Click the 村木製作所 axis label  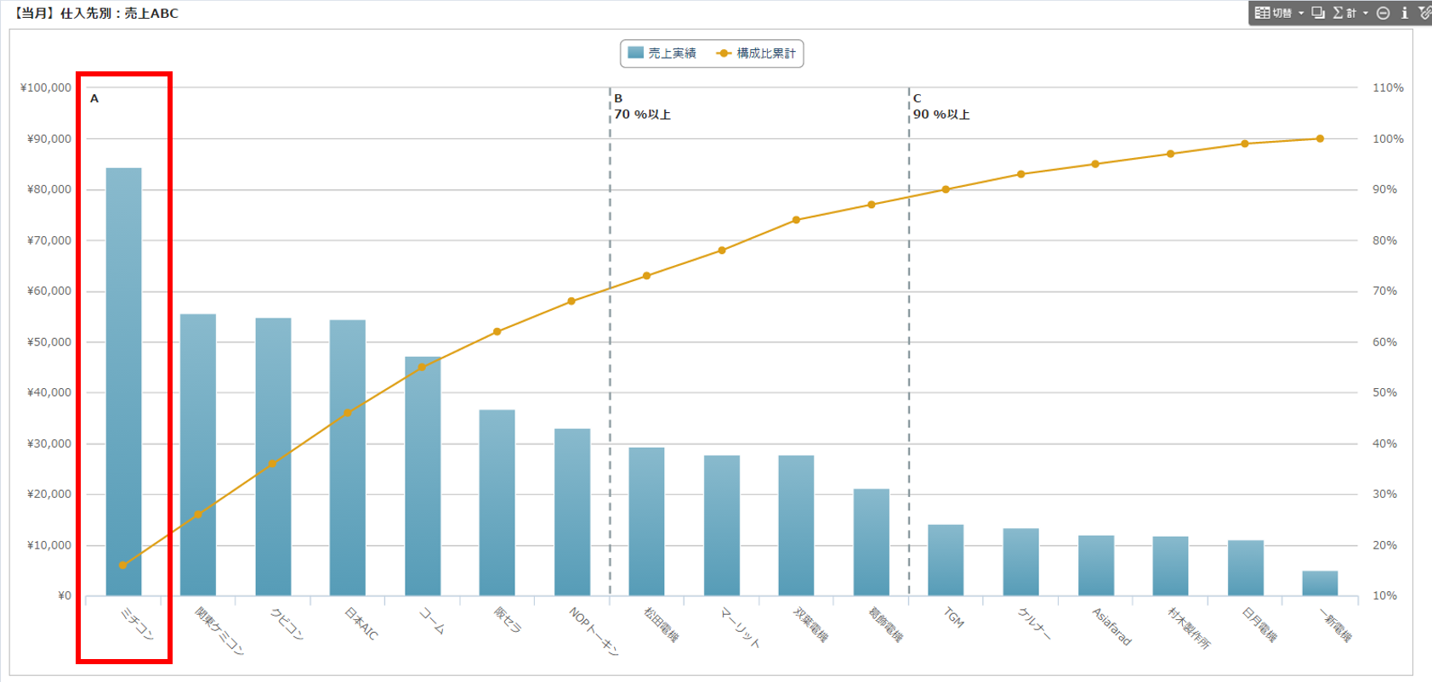[x=1189, y=628]
